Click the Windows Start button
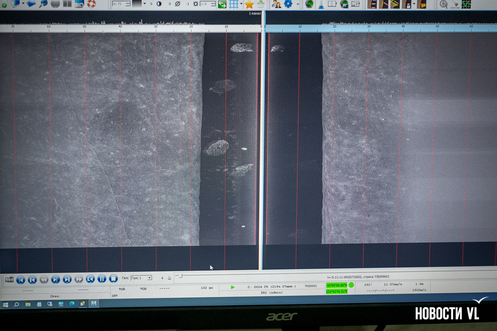The image size is (497, 331). coord(5,304)
